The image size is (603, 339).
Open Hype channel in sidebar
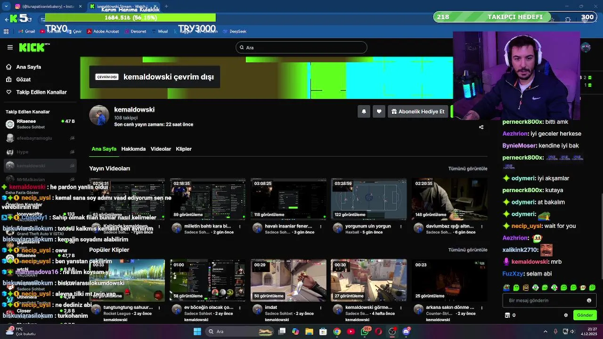pos(40,152)
